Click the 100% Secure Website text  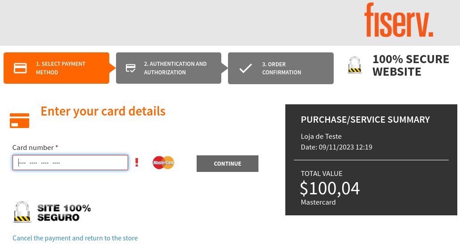coord(411,65)
